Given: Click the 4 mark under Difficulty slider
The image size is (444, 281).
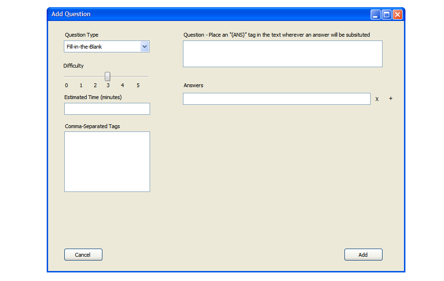Looking at the screenshot, I should pos(122,85).
